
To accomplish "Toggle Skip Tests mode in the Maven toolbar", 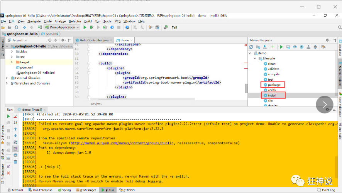I will point(301,47).
